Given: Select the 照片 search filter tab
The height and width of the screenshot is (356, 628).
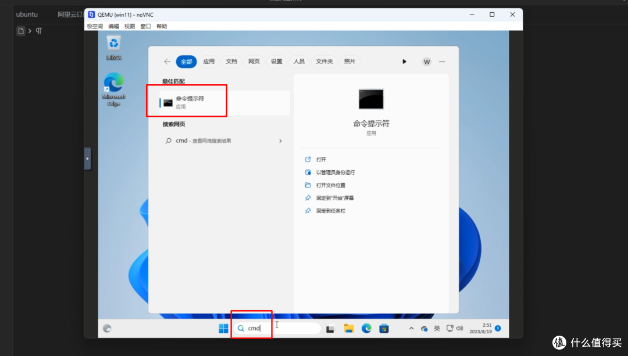Looking at the screenshot, I should click(x=349, y=62).
